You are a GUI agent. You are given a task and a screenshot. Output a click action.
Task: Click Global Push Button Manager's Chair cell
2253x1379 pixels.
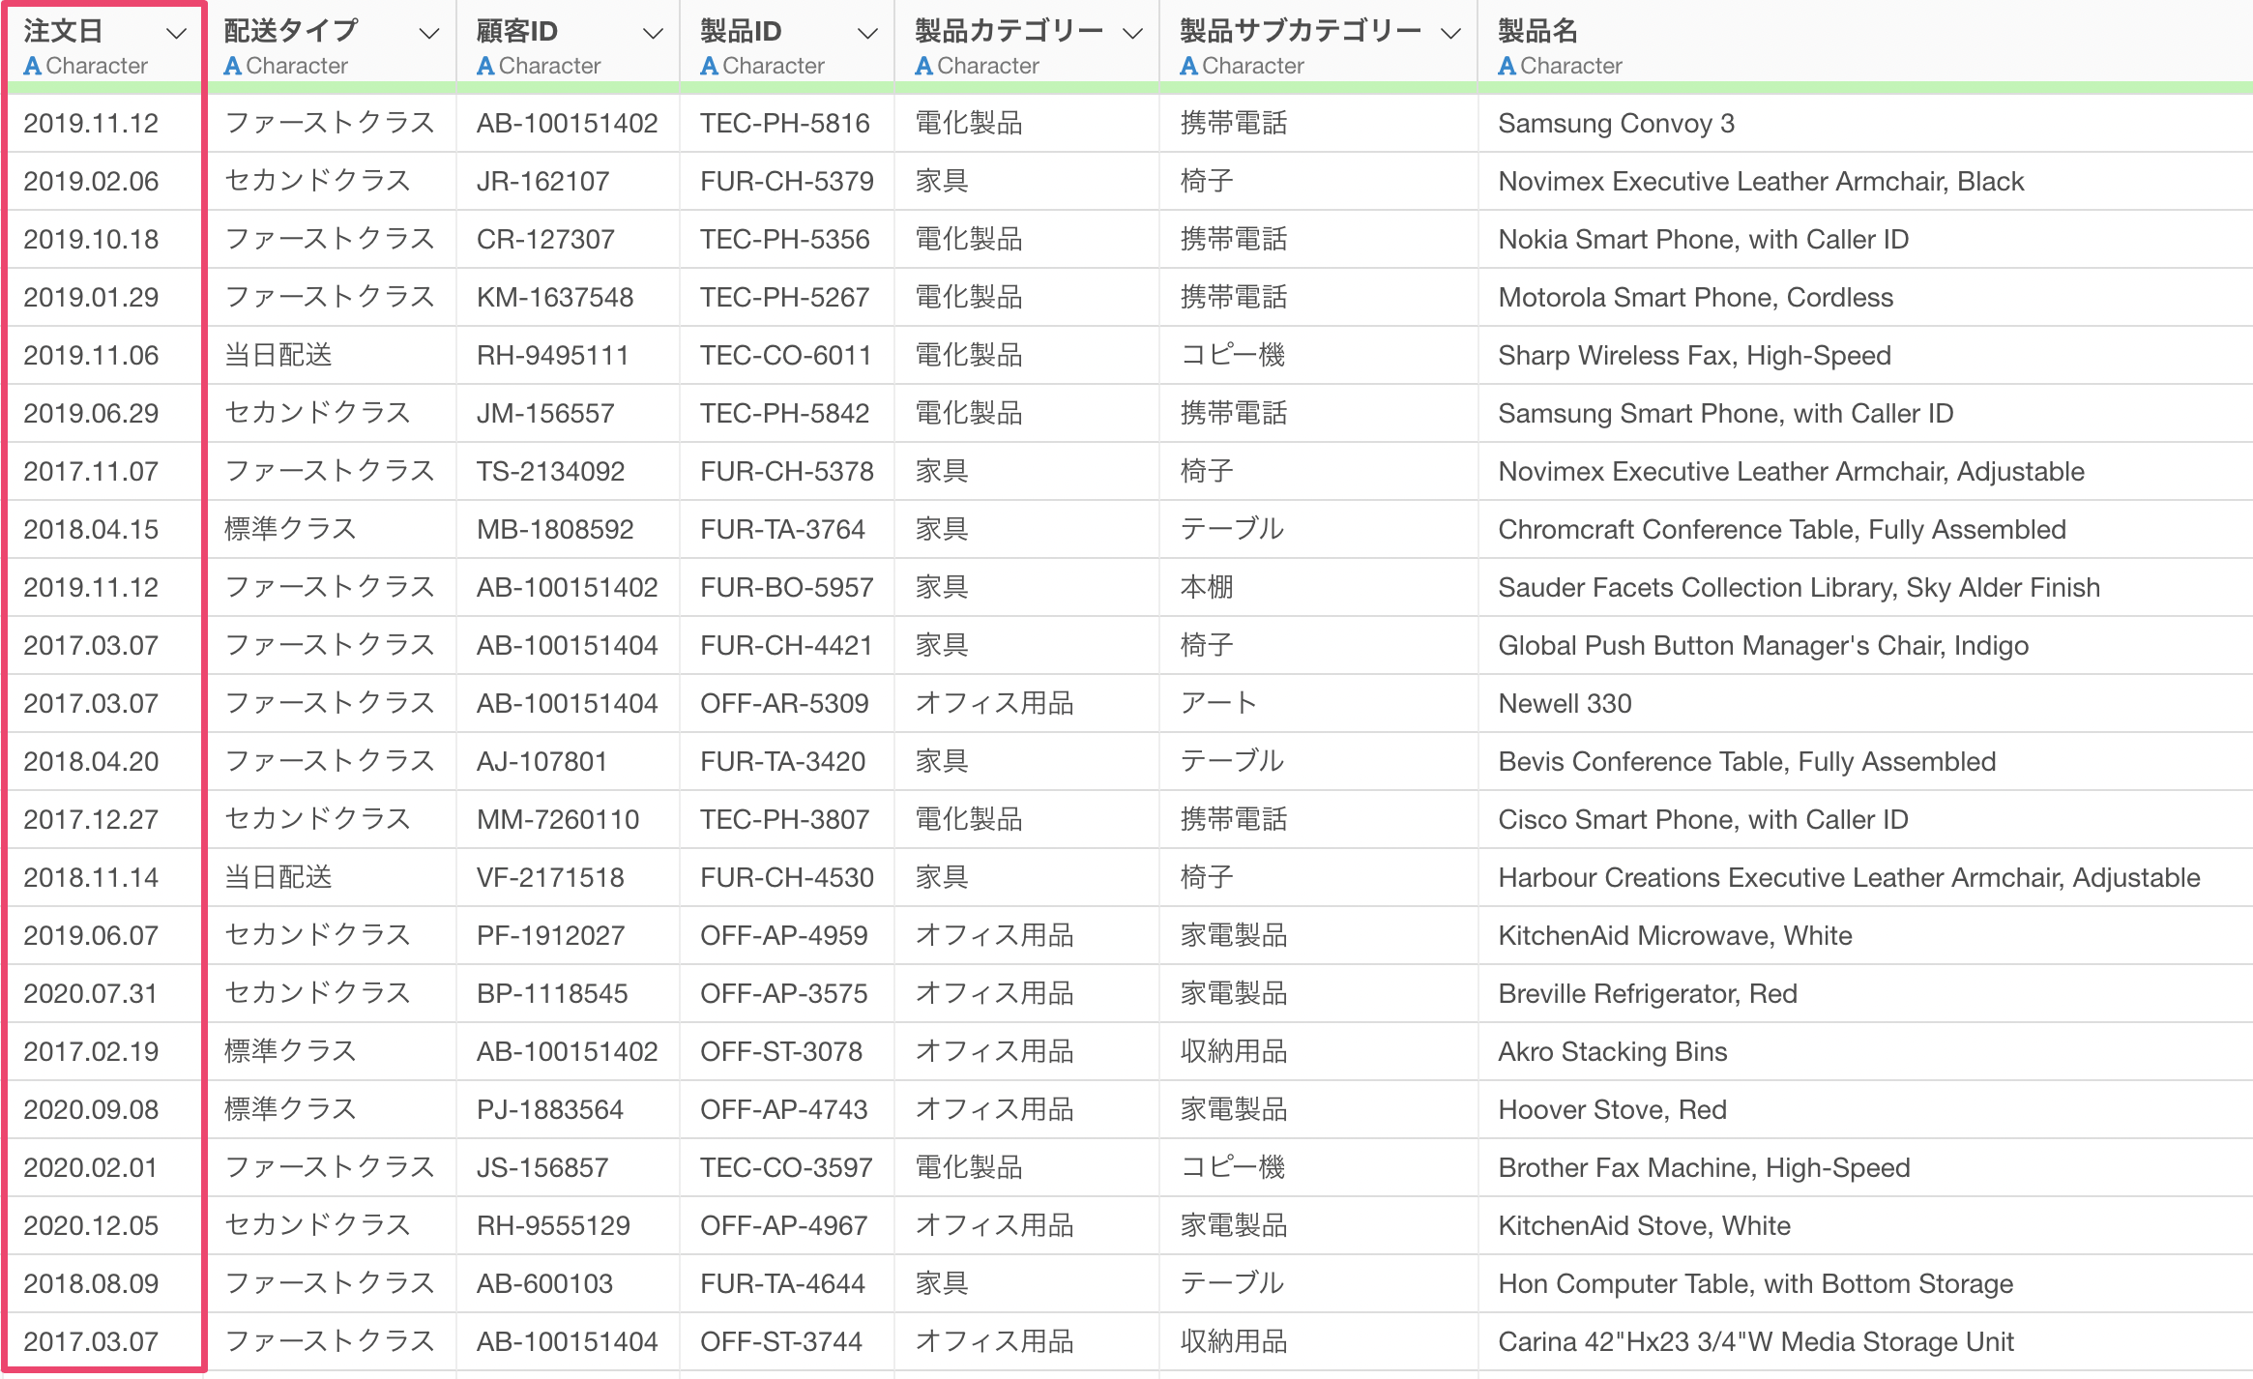click(1764, 645)
